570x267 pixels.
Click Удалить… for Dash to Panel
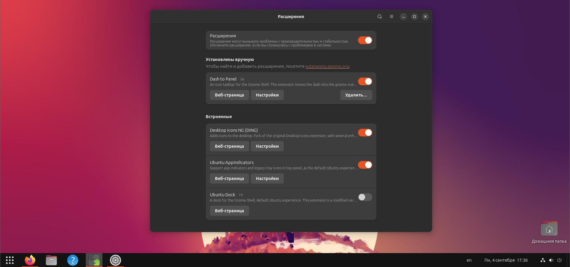point(356,95)
